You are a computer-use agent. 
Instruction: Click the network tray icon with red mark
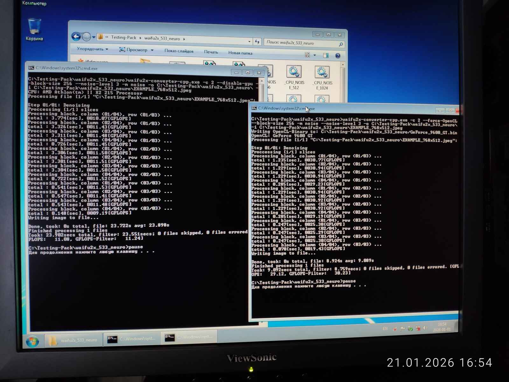(x=418, y=329)
